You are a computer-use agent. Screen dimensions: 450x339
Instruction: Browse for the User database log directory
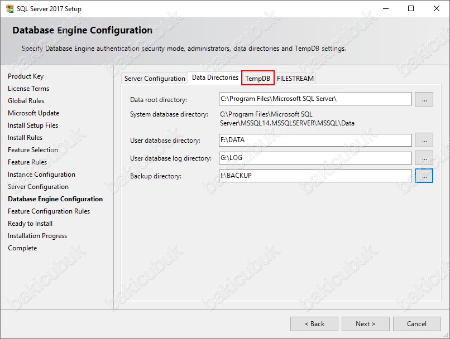click(x=424, y=158)
